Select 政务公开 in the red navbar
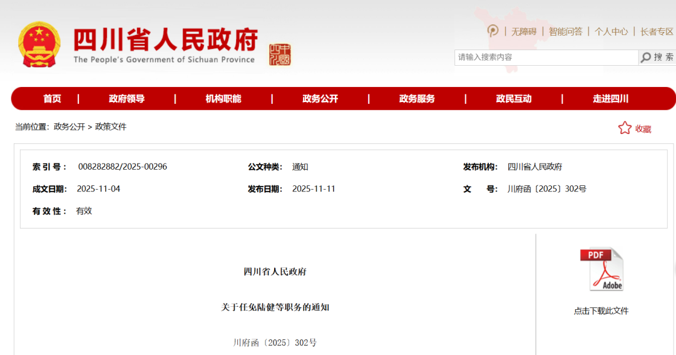Viewport: 676px width, 355px height. (320, 98)
